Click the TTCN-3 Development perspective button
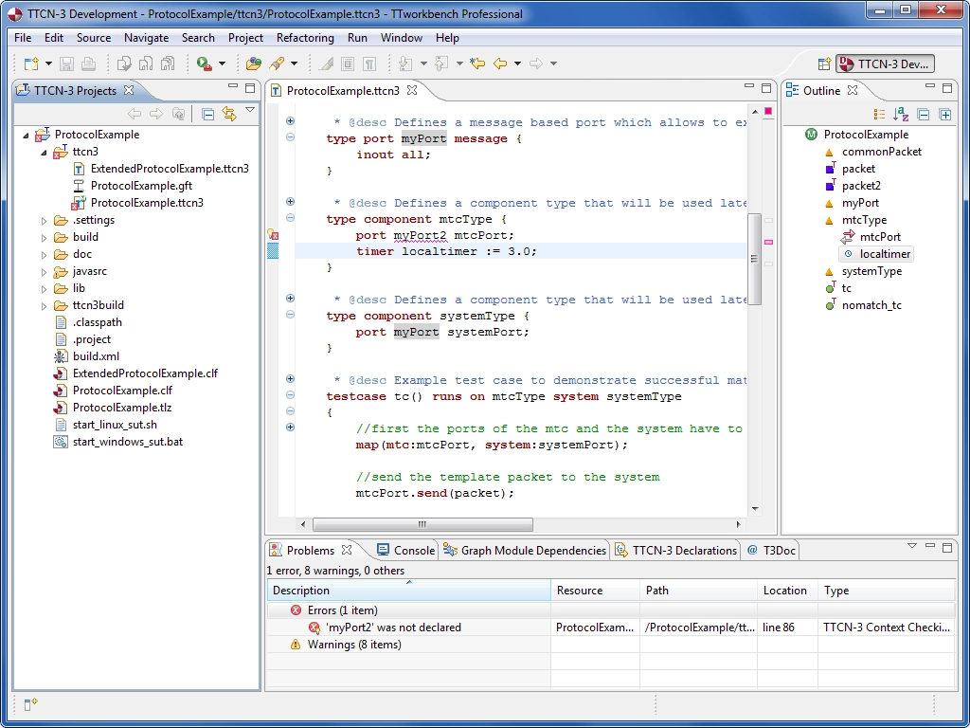The width and height of the screenshot is (970, 728). [x=885, y=64]
